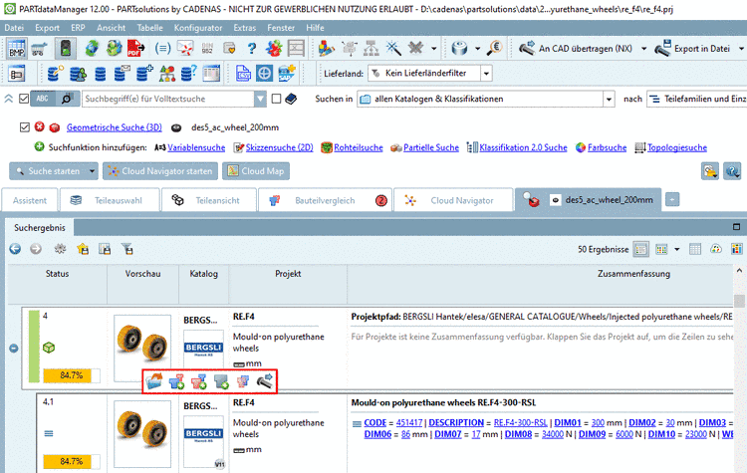This screenshot has height=473, width=747.
Task: Click the full-text search input field
Action: click(x=167, y=99)
